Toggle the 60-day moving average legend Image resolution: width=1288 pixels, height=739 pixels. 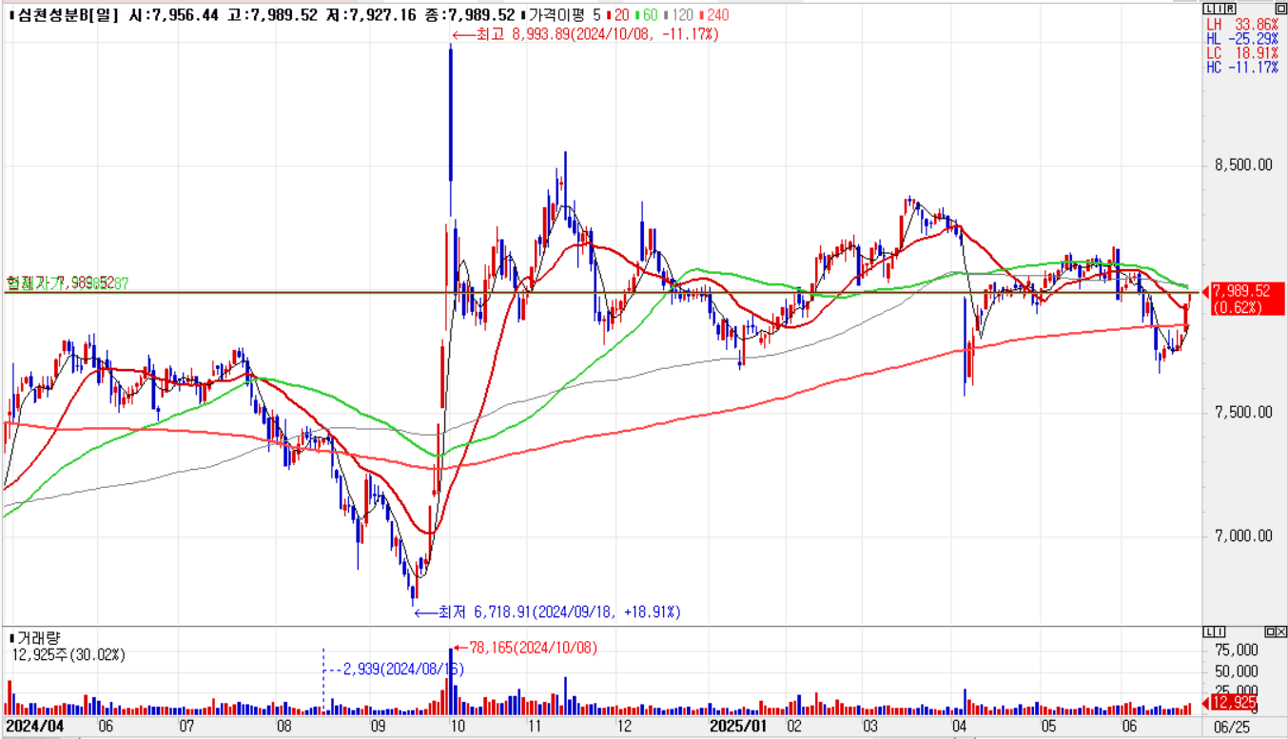tap(649, 15)
